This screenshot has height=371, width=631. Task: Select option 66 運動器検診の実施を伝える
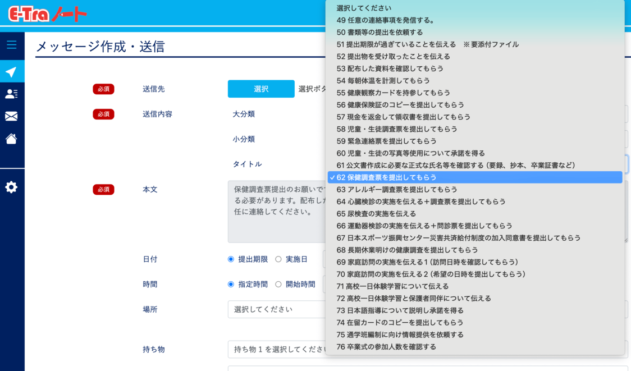[x=475, y=225]
